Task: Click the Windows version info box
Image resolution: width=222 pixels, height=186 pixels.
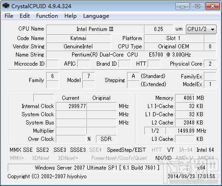Action: click(x=97, y=168)
